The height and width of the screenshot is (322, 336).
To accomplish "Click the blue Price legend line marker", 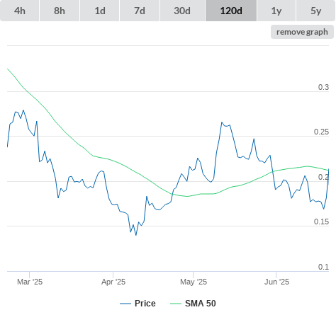I will [x=125, y=304].
